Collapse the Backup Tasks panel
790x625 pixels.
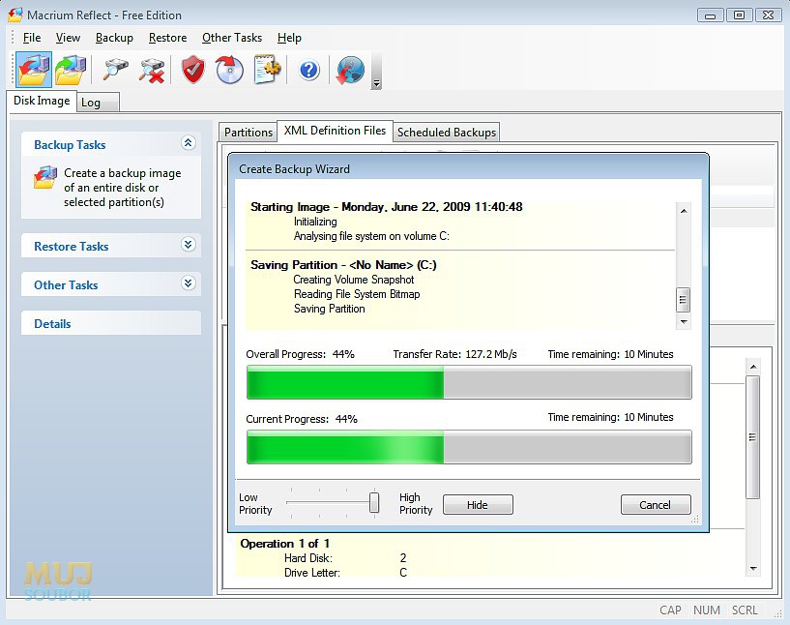point(188,143)
